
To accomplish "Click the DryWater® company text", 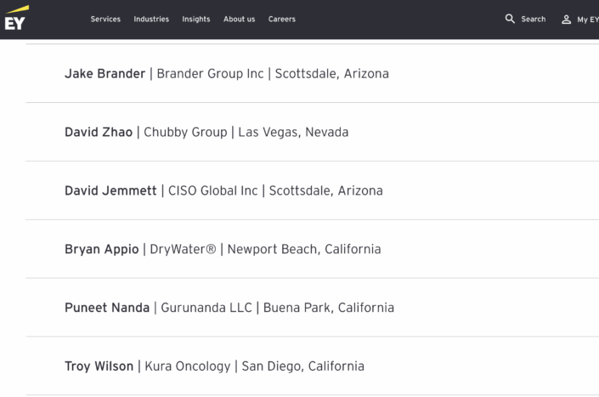I will coord(183,249).
